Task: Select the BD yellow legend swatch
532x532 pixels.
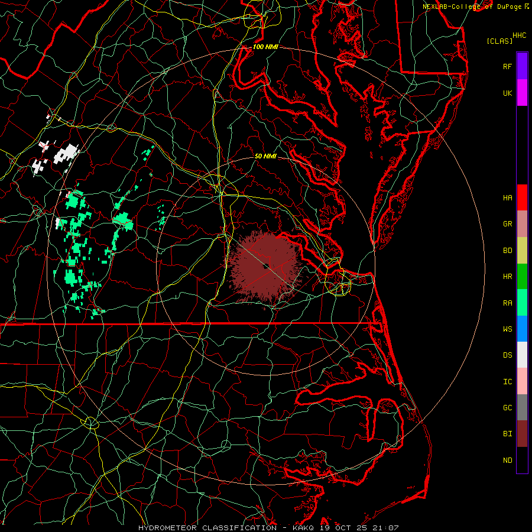Action: [522, 250]
